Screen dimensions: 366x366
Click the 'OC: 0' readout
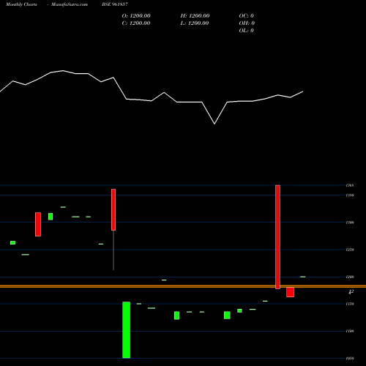247,16
